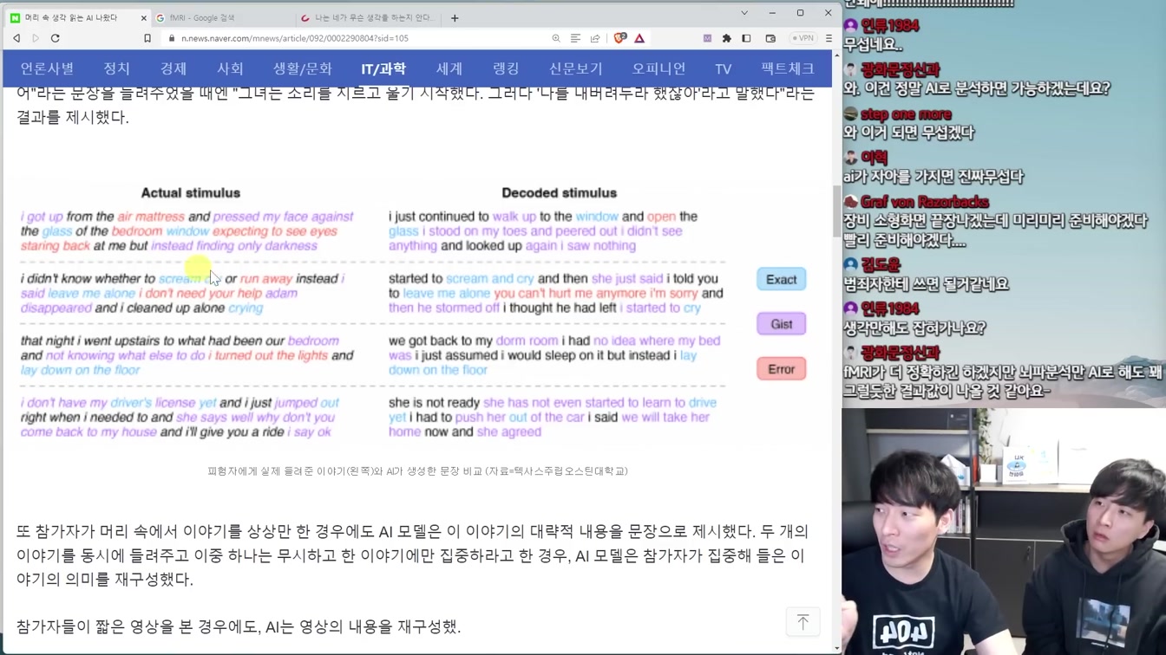Open the VPN button
Screen dimensions: 1166x655
point(802,38)
